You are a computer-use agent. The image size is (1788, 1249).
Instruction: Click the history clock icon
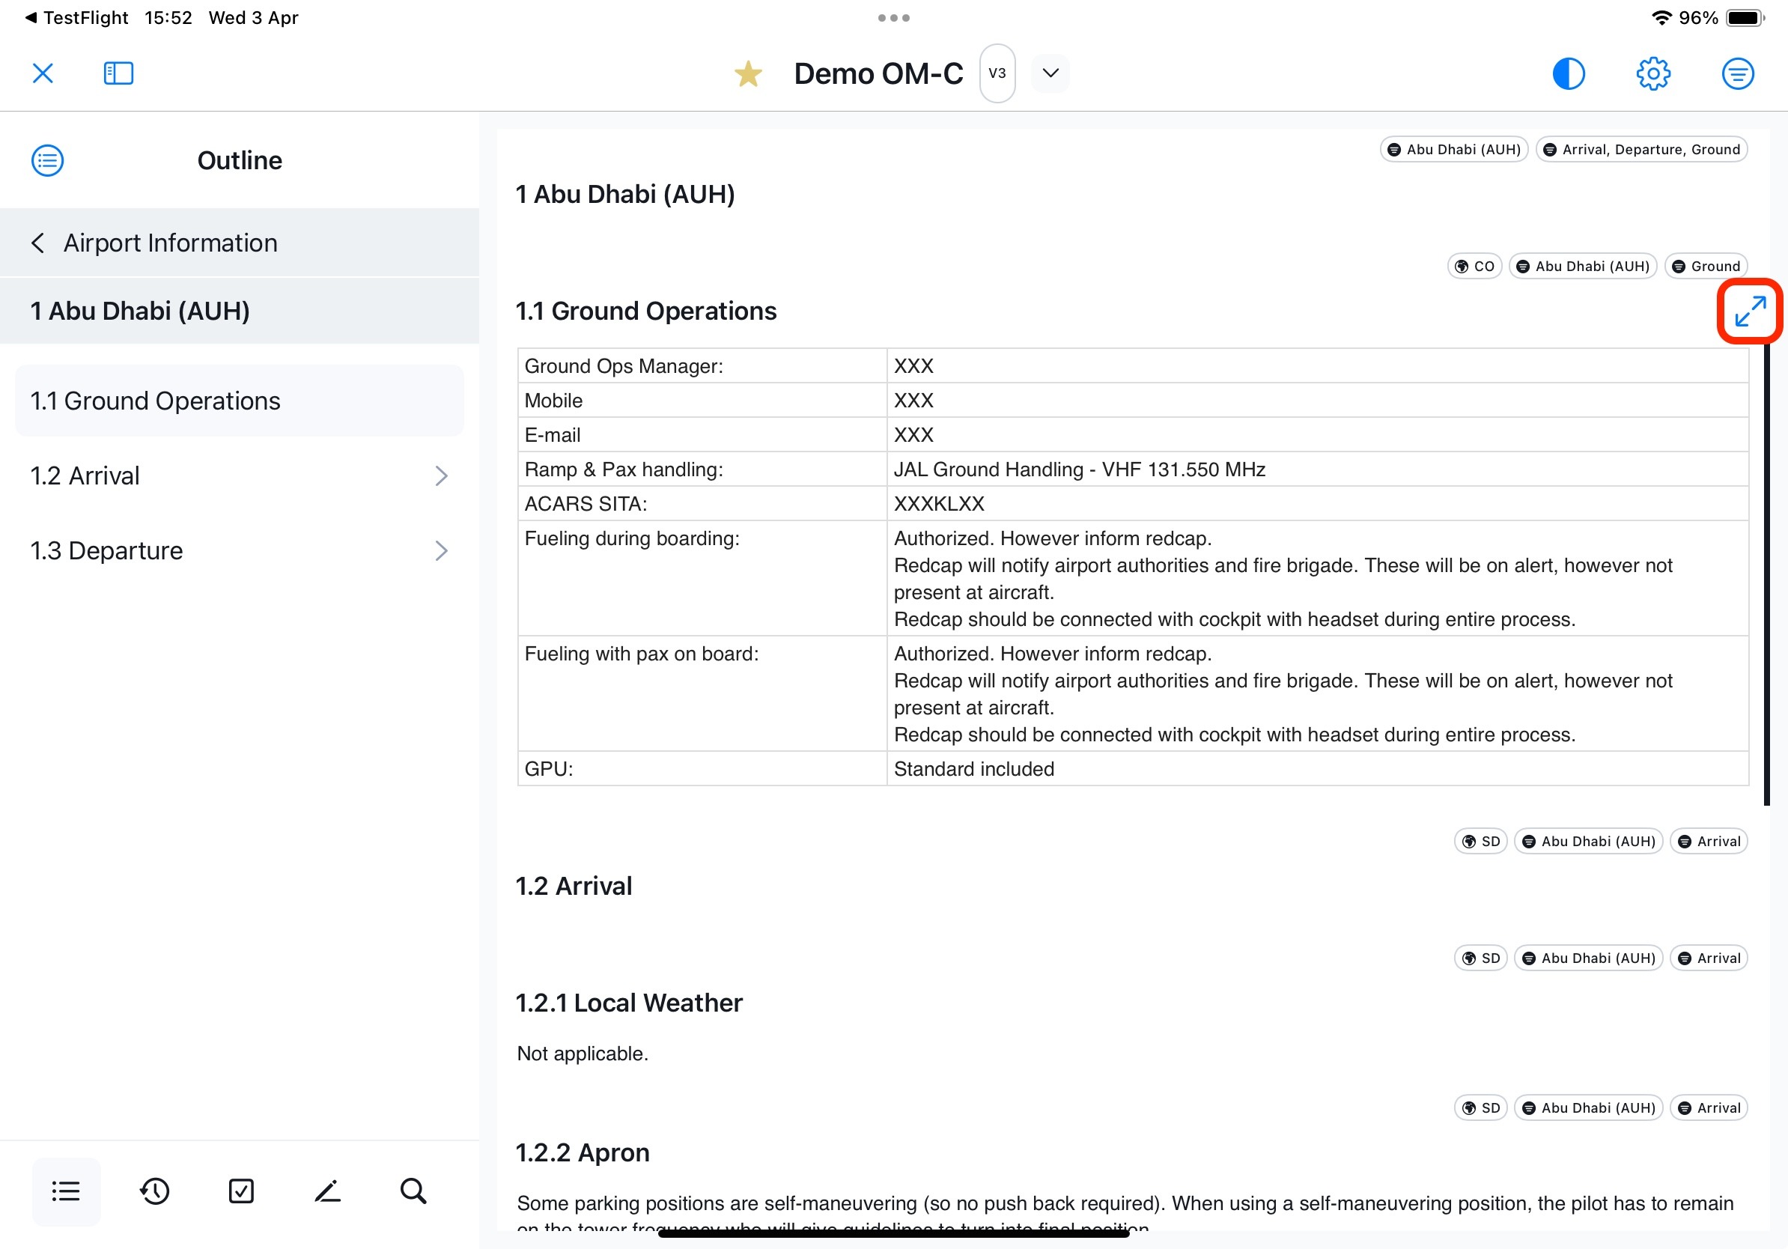click(155, 1191)
